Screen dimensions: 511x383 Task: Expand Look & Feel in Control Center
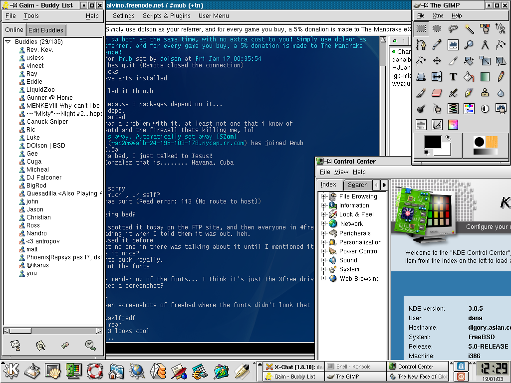pos(323,214)
